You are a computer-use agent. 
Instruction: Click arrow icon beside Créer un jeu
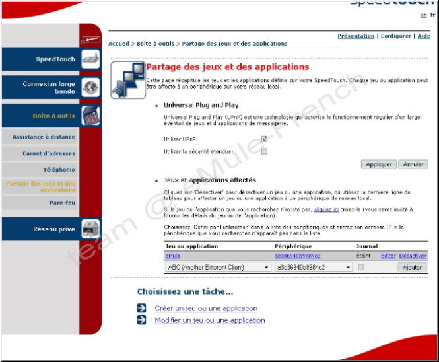141,308
